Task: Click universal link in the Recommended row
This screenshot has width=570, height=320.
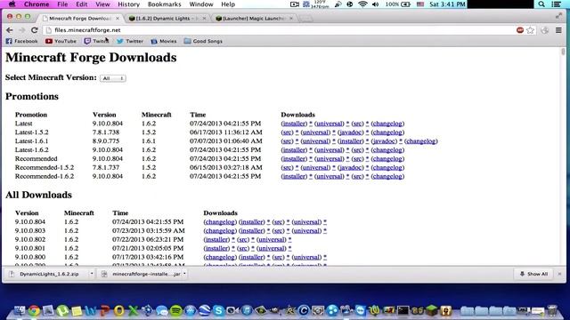Action: [x=330, y=159]
